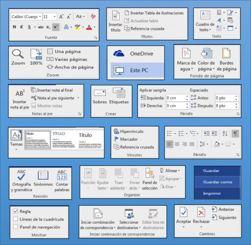Uncheck the Regla checkbox
Viewport: 251px width, 245px height.
coord(16,212)
